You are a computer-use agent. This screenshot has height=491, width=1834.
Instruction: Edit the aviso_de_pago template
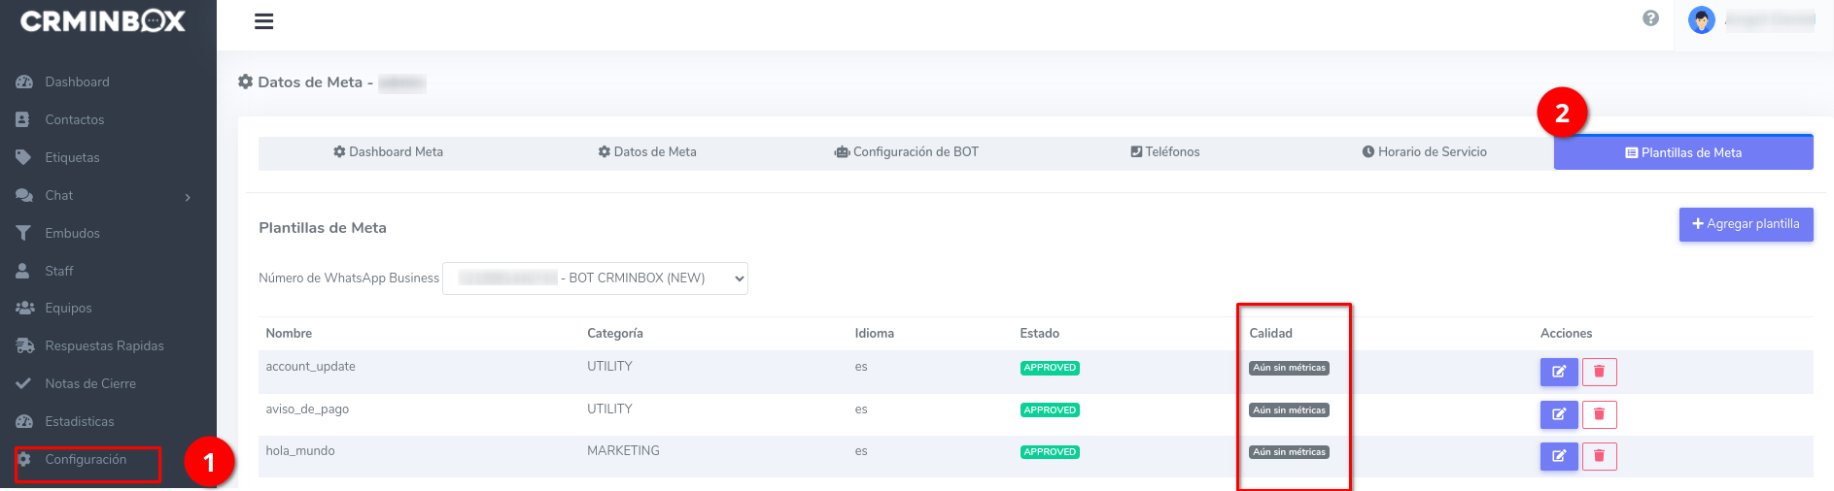tap(1558, 414)
